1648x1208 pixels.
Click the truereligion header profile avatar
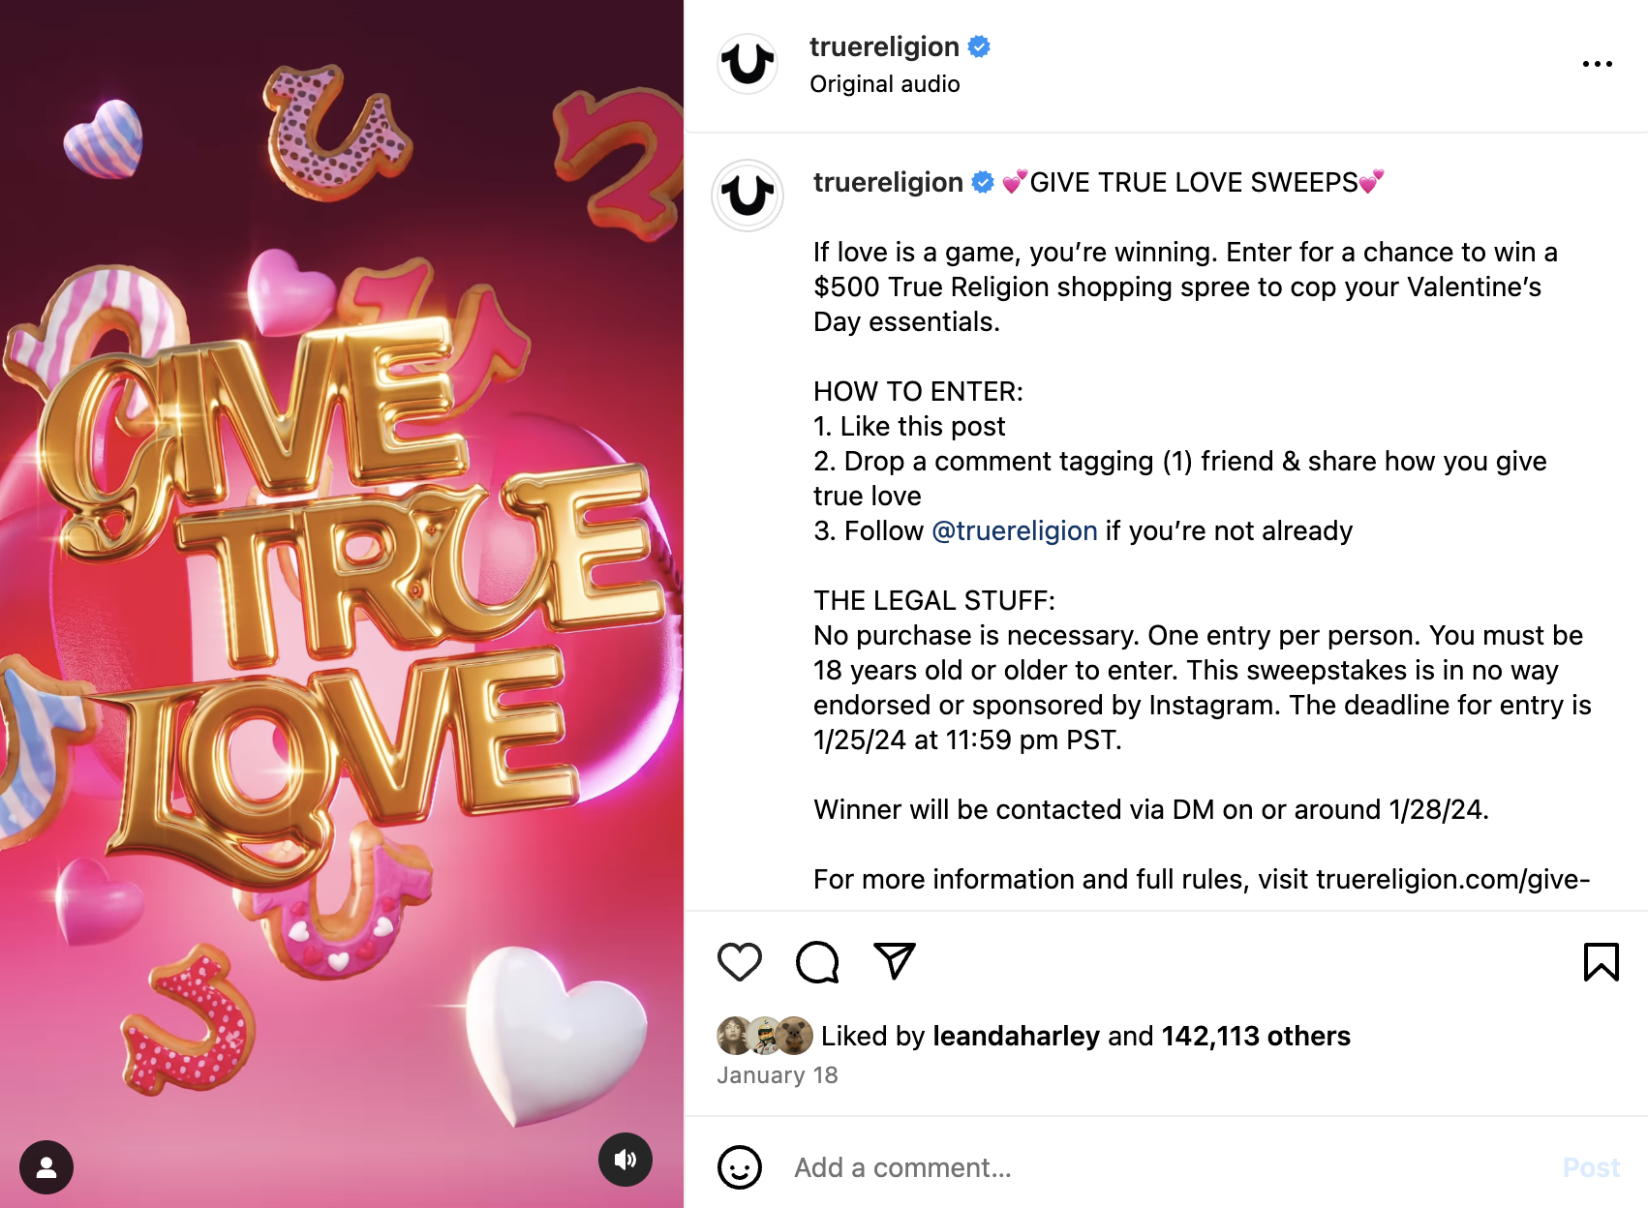coord(747,64)
